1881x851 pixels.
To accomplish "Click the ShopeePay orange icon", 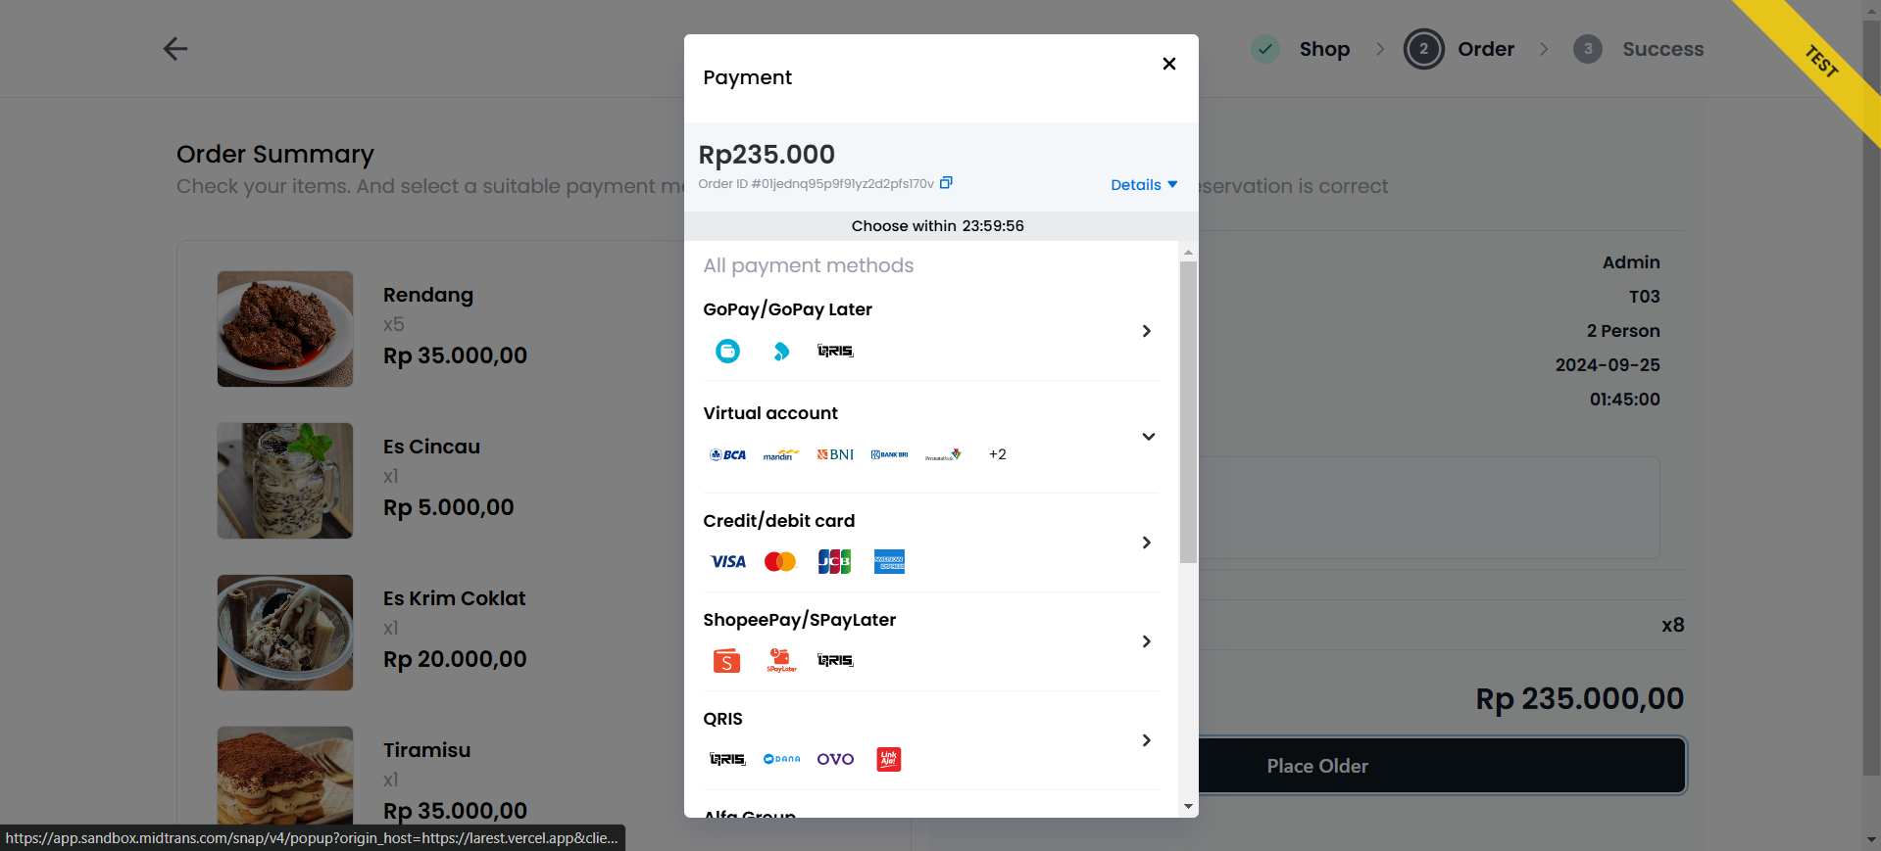I will (x=726, y=661).
